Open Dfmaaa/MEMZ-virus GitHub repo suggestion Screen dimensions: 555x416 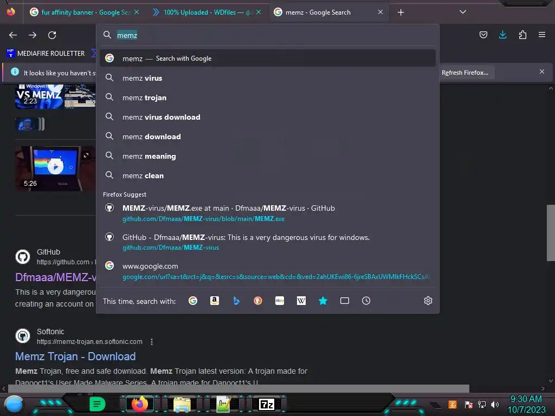(x=268, y=242)
